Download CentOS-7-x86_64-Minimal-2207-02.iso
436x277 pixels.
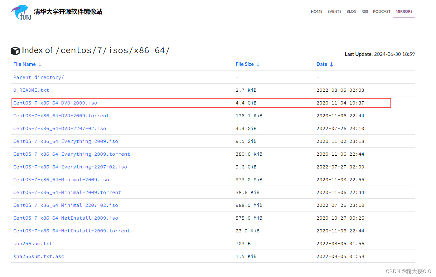(66, 205)
